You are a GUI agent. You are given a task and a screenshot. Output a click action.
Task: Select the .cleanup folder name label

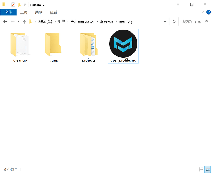[x=20, y=60]
